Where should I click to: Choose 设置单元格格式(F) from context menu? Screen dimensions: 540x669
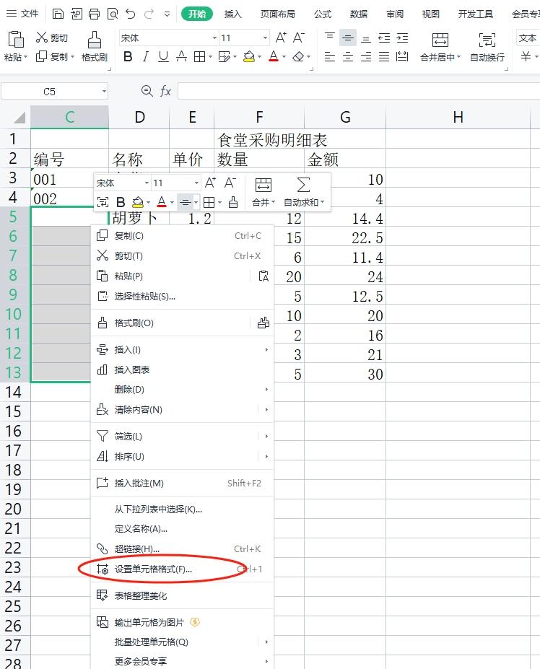point(182,569)
